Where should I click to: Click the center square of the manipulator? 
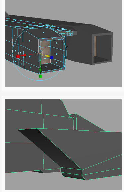[x=40, y=53]
